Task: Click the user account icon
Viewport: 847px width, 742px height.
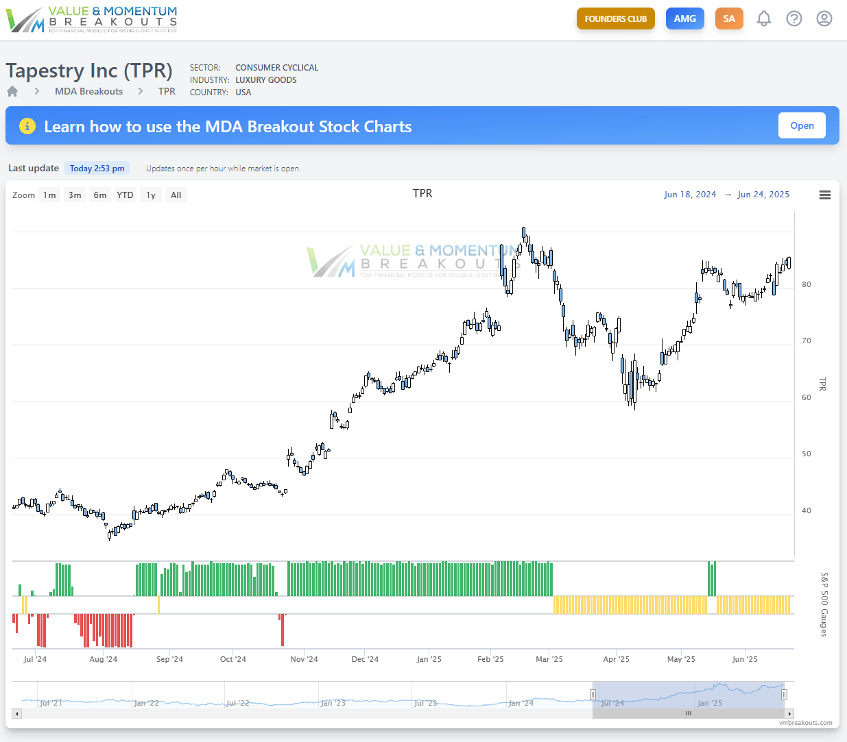Action: (x=824, y=18)
